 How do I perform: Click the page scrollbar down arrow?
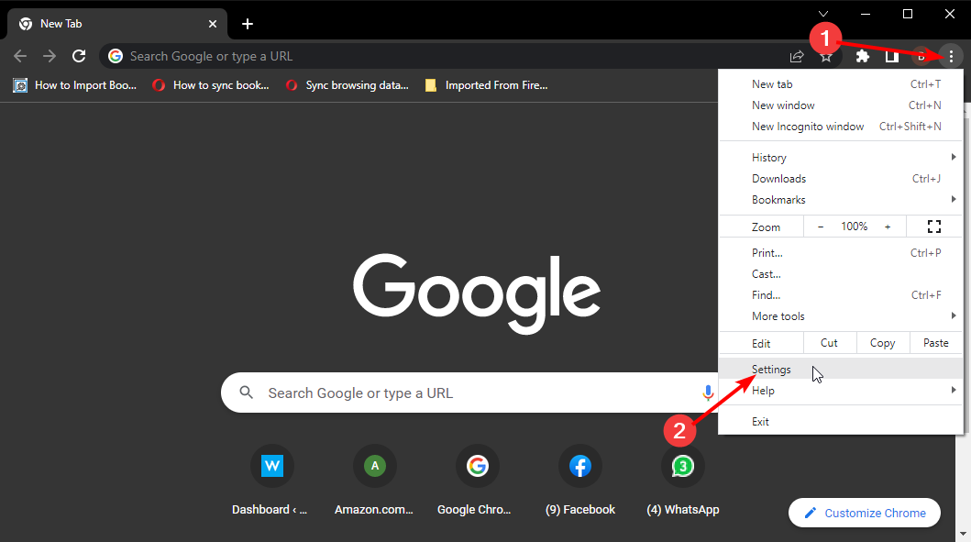coord(963,534)
